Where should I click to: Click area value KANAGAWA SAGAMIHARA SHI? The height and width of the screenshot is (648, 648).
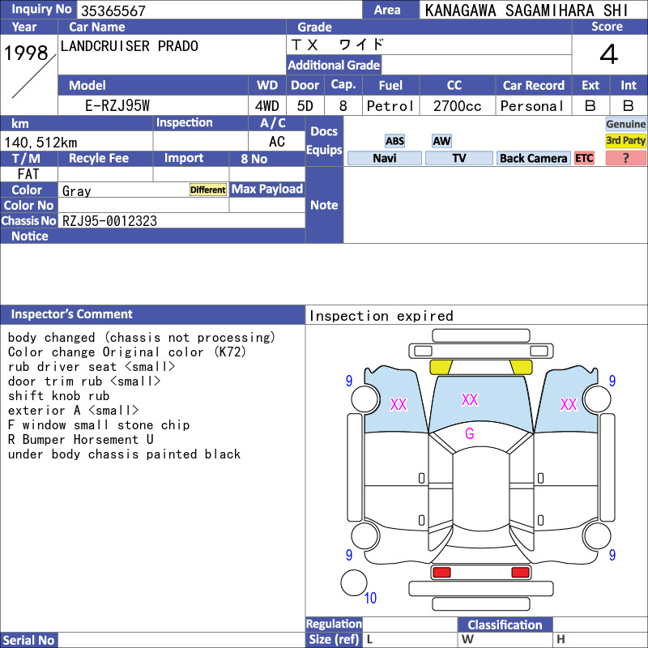click(526, 11)
